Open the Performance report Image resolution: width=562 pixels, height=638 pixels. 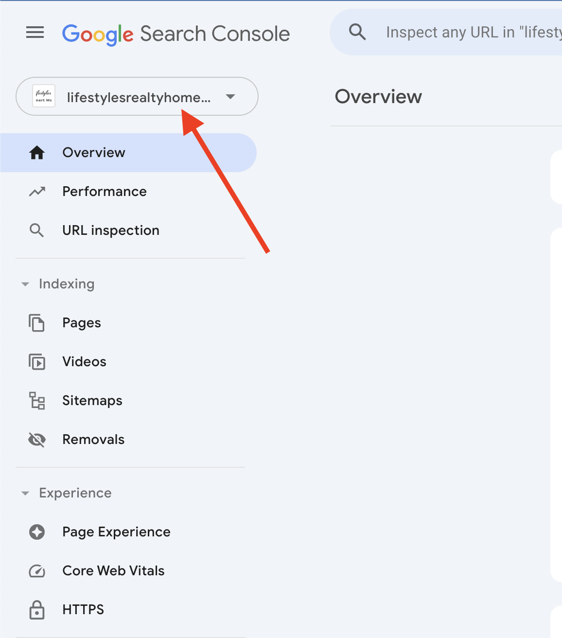point(128,192)
